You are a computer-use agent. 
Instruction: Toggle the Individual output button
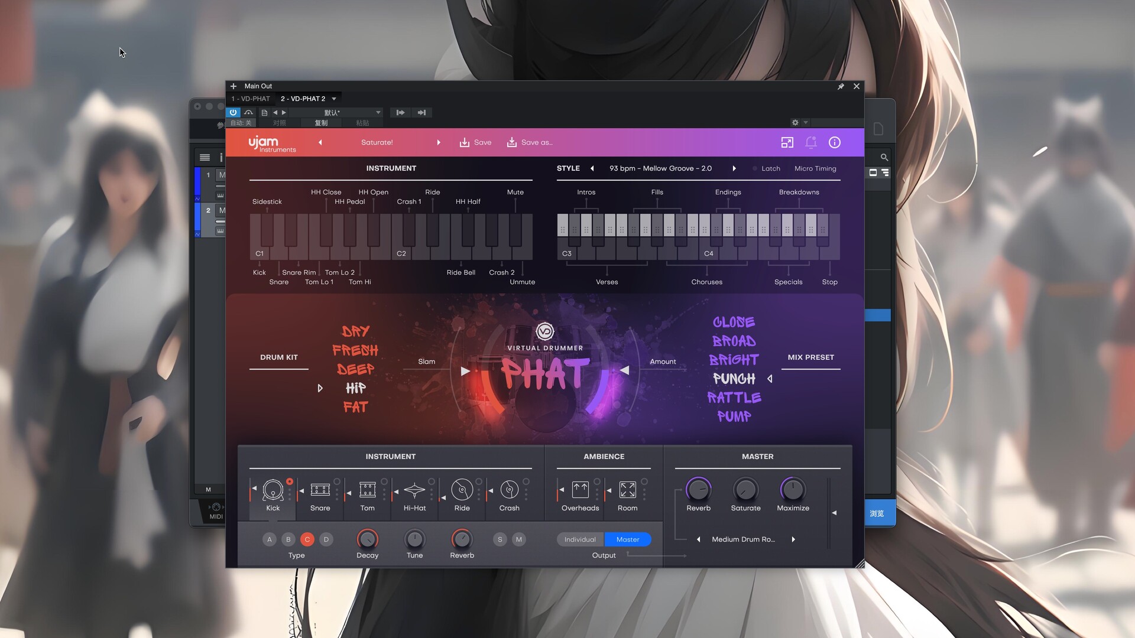click(x=581, y=539)
